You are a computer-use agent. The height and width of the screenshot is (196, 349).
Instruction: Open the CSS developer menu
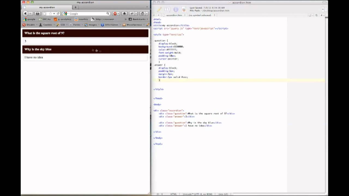coord(61,25)
